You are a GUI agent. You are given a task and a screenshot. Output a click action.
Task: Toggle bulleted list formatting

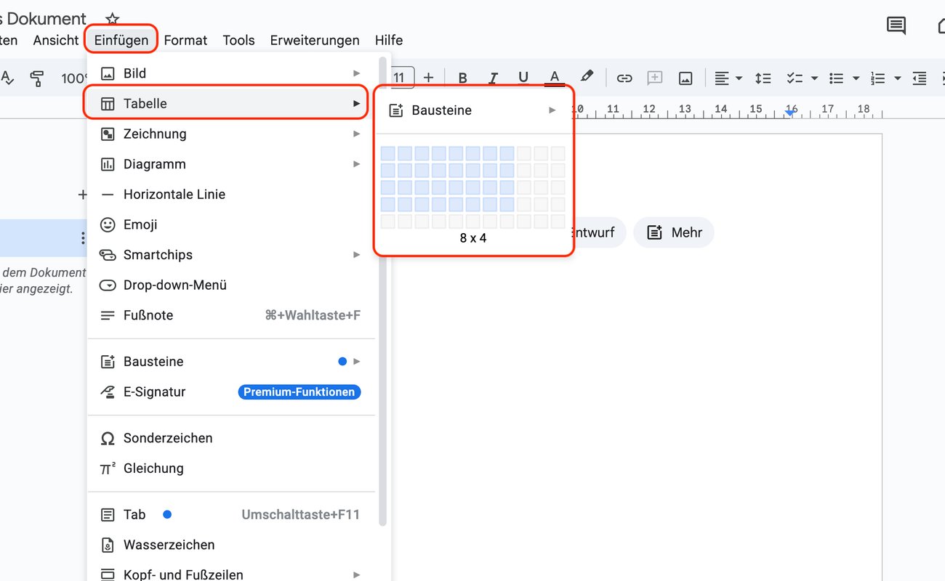pyautogui.click(x=837, y=78)
